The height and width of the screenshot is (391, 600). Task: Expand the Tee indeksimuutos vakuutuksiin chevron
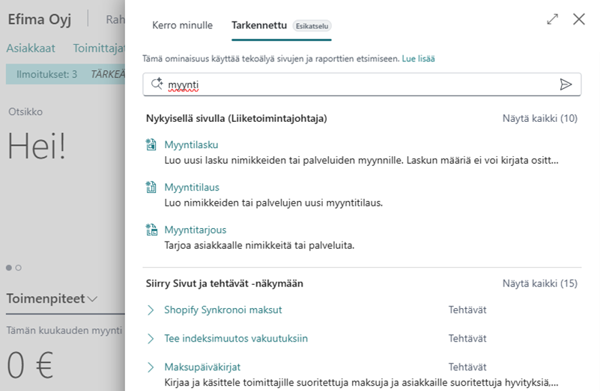pos(151,339)
